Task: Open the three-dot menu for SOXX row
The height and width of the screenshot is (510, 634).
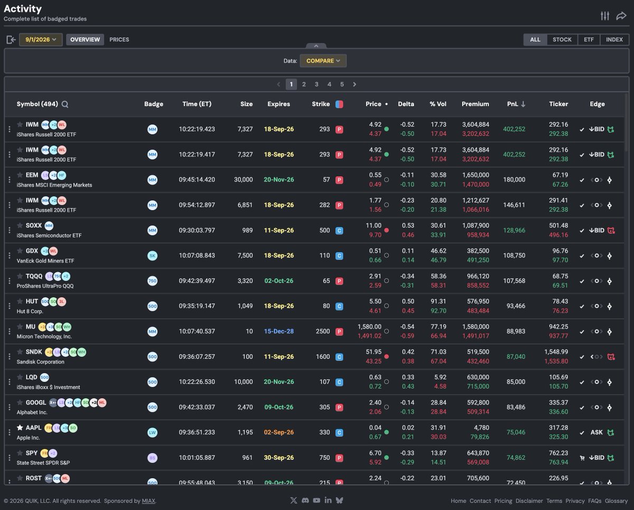Action: pos(9,230)
